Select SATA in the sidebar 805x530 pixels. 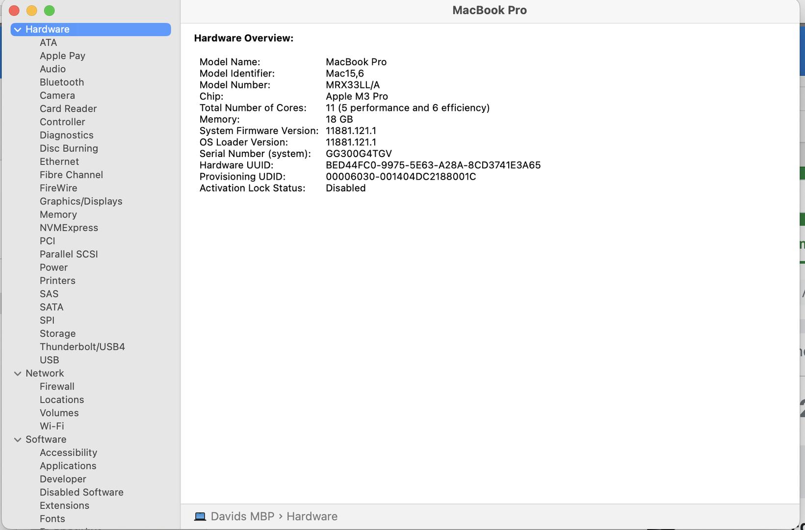pyautogui.click(x=52, y=308)
